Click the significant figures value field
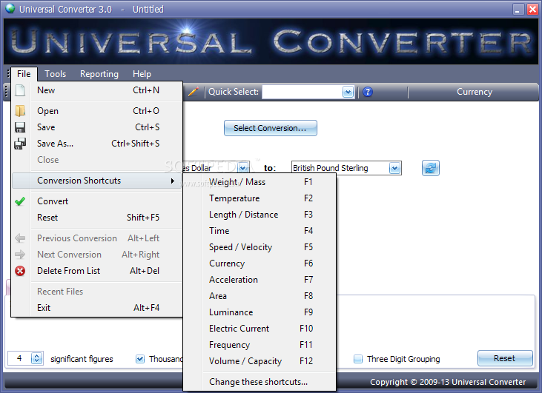 (20, 358)
